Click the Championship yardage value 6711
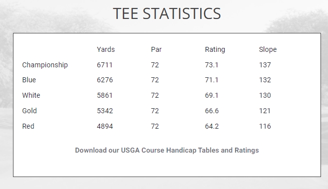The width and height of the screenshot is (328, 189). (105, 65)
